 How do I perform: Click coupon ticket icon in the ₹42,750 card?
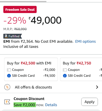point(65,70)
